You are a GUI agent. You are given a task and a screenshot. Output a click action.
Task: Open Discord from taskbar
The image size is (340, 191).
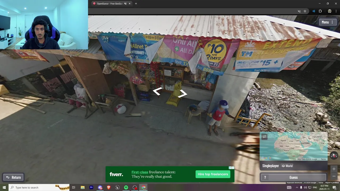pyautogui.click(x=100, y=188)
